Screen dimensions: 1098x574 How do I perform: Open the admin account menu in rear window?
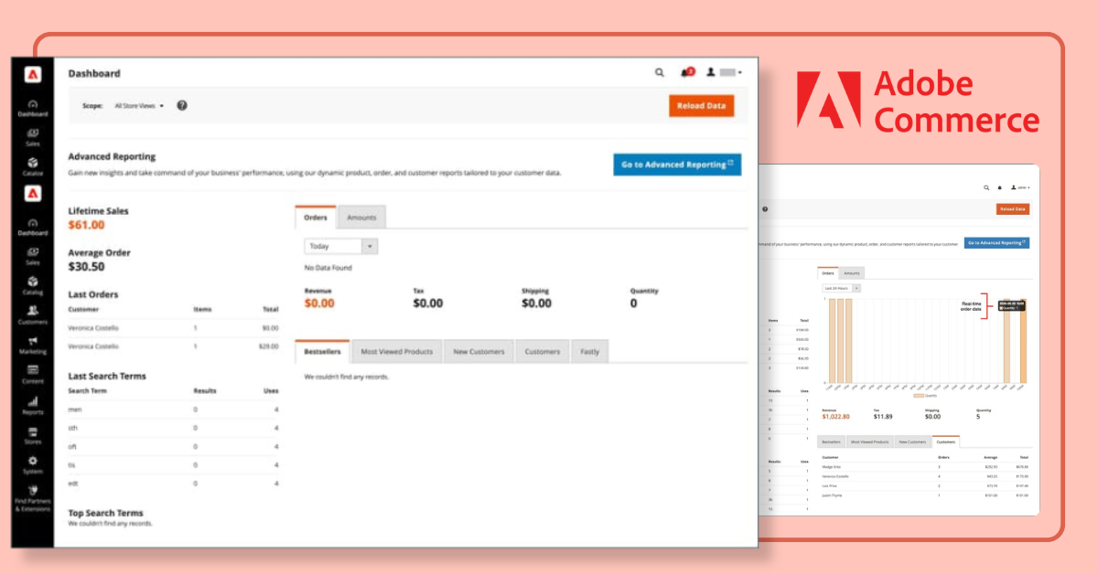coord(1020,187)
